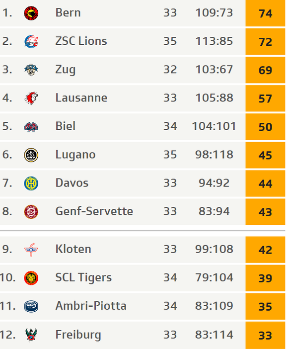Viewport: 289px width, 357px height.
Task: Click the ZSC Lions team logo
Action: click(31, 41)
